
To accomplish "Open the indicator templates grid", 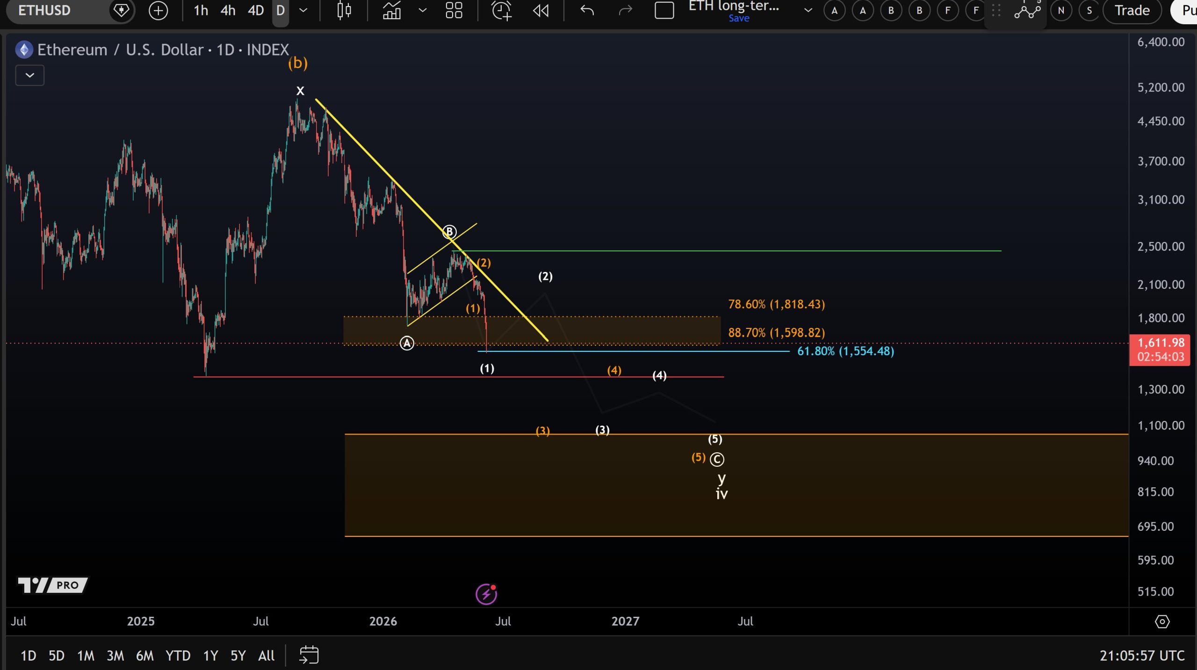I will tap(454, 10).
